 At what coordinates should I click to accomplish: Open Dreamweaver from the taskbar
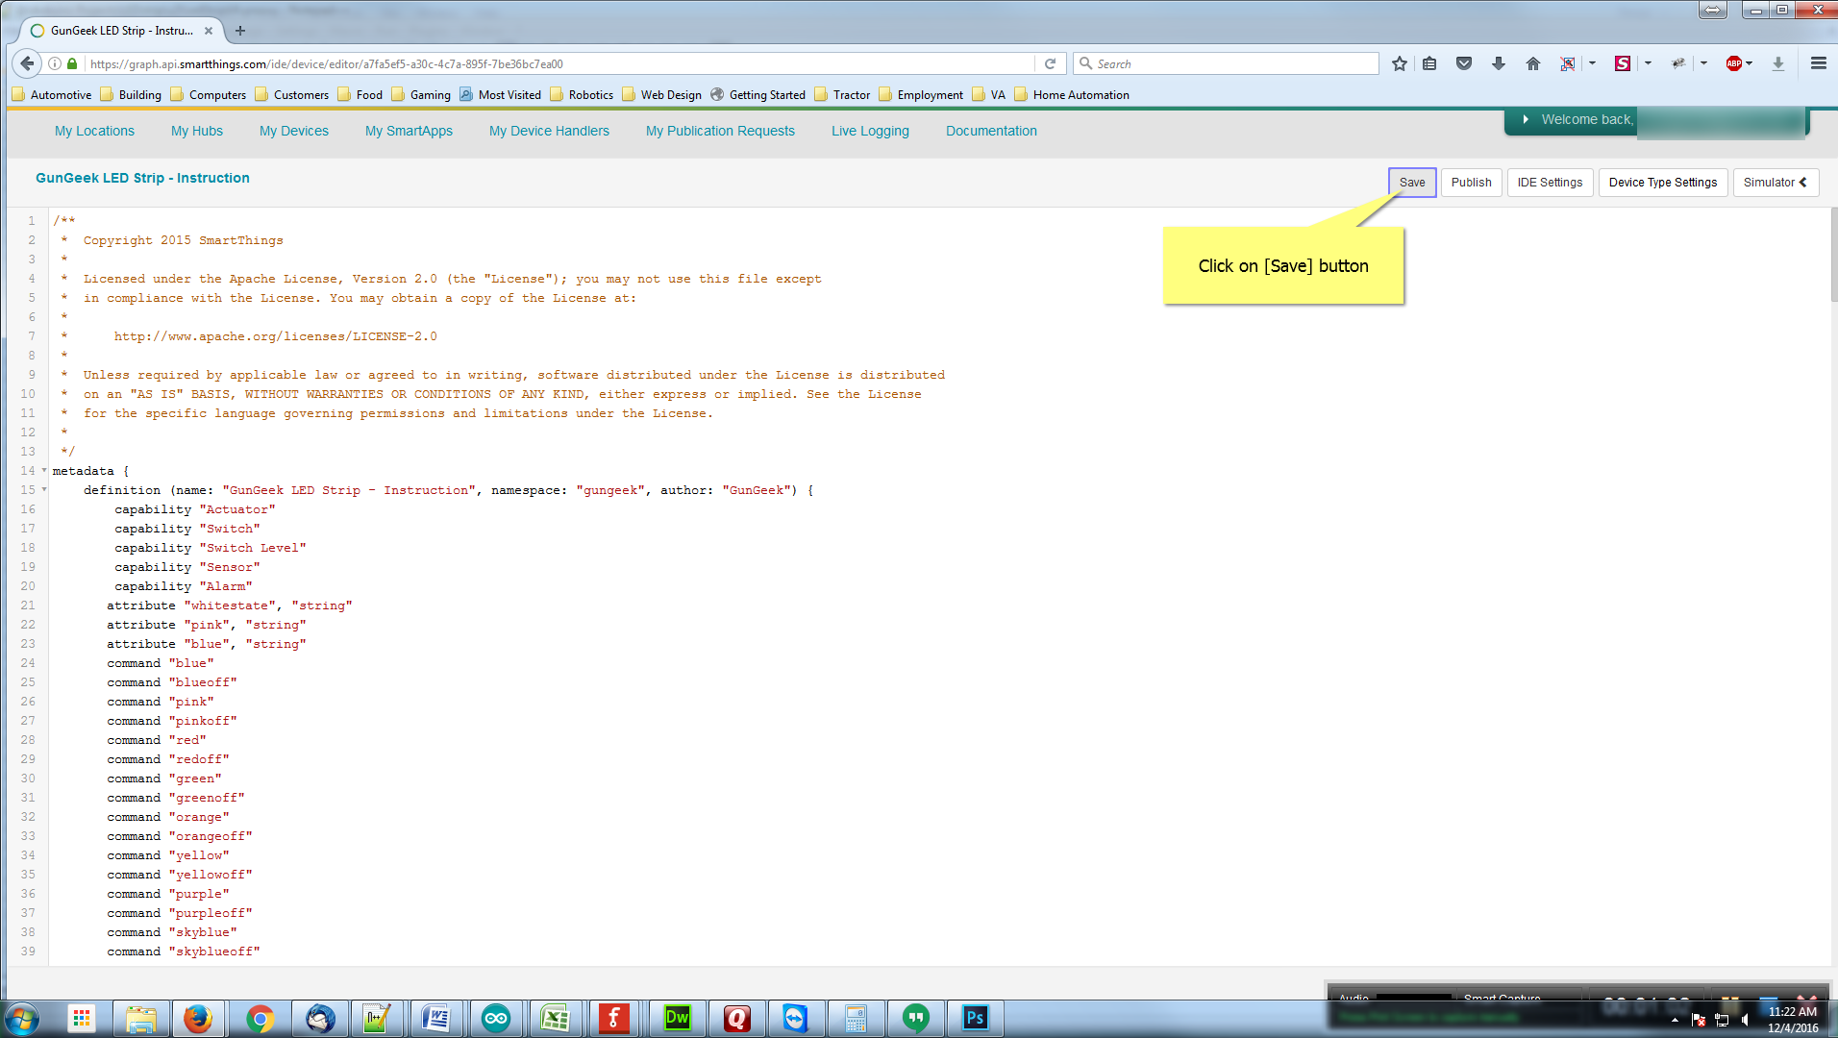tap(677, 1019)
